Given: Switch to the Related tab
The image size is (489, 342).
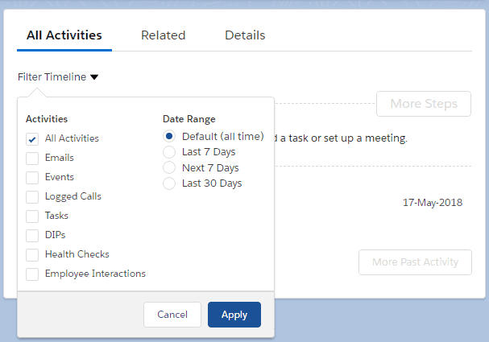Looking at the screenshot, I should [163, 35].
